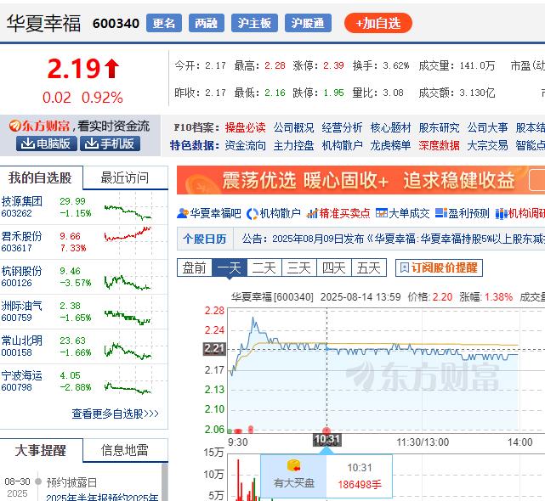Click 君禾股份 mini trend chart
The image size is (545, 501).
pos(128,234)
